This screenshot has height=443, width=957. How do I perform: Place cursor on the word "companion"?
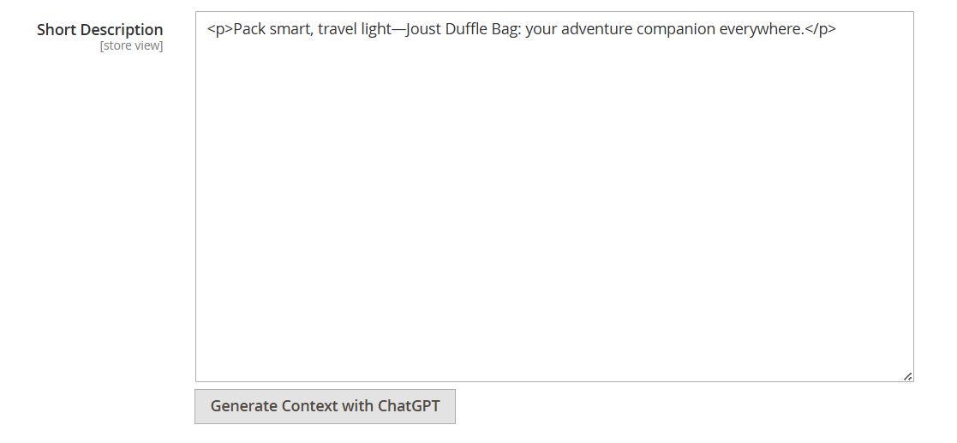click(672, 29)
